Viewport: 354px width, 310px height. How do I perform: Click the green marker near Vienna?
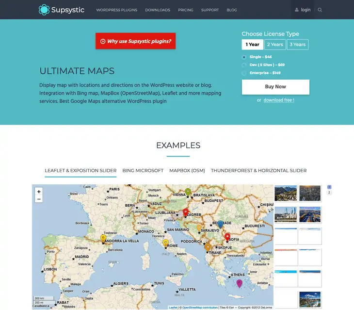(188, 193)
